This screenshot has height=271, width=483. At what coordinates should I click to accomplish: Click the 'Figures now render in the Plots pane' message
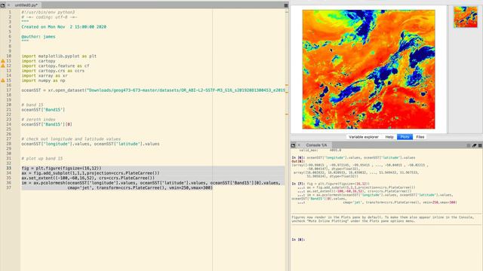(383, 219)
